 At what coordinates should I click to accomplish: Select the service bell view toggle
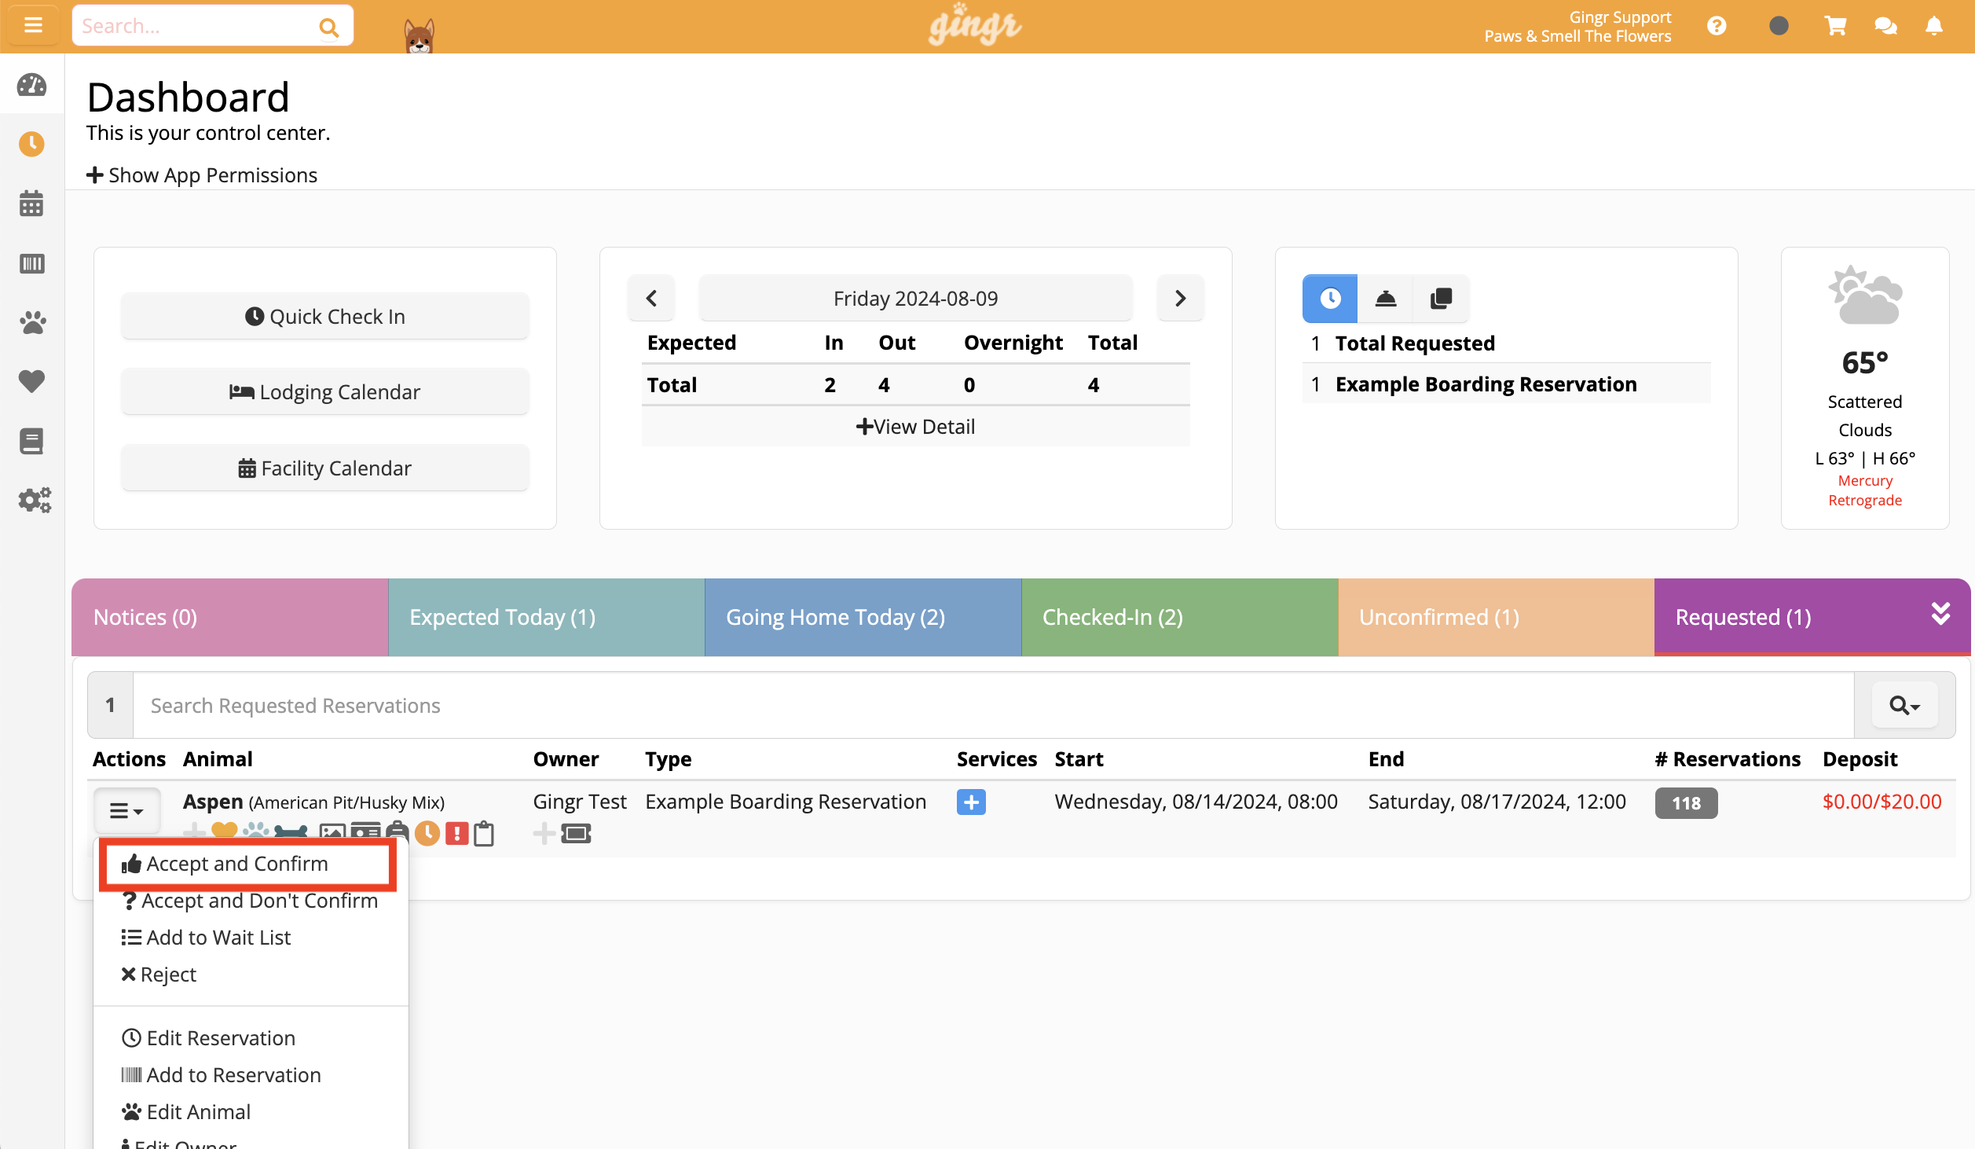pos(1385,299)
